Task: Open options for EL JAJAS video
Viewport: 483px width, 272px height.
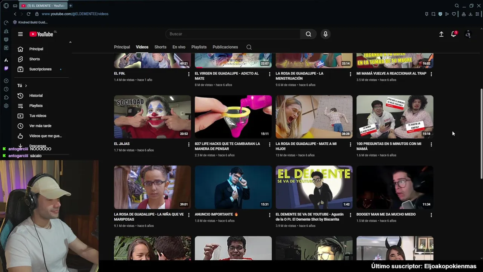Action: 189,144
